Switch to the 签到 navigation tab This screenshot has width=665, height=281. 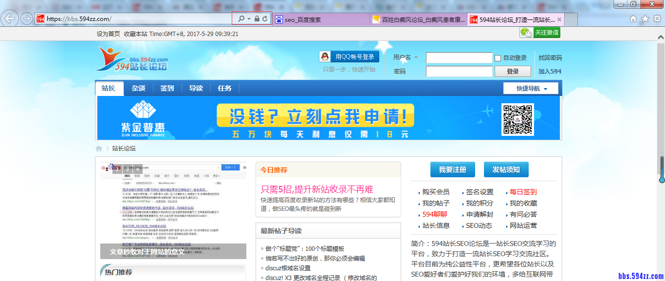167,88
